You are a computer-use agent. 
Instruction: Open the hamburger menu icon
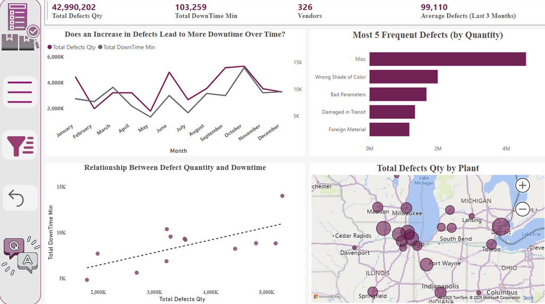tap(20, 92)
